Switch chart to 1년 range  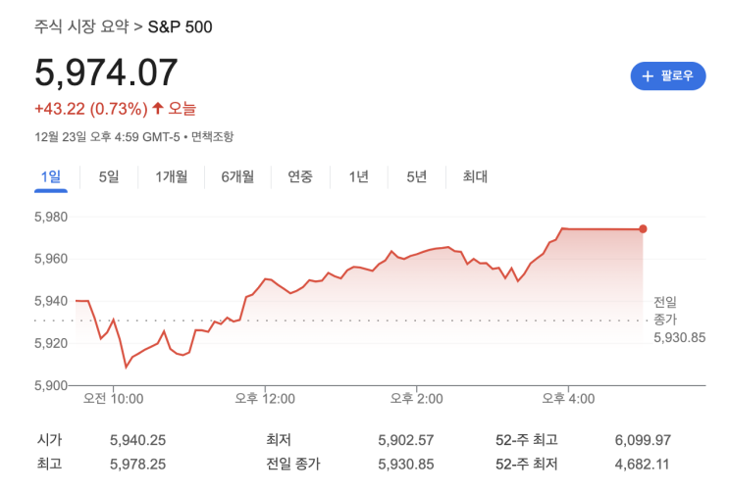tap(359, 176)
